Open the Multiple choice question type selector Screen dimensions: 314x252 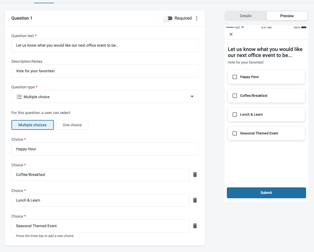click(x=105, y=97)
